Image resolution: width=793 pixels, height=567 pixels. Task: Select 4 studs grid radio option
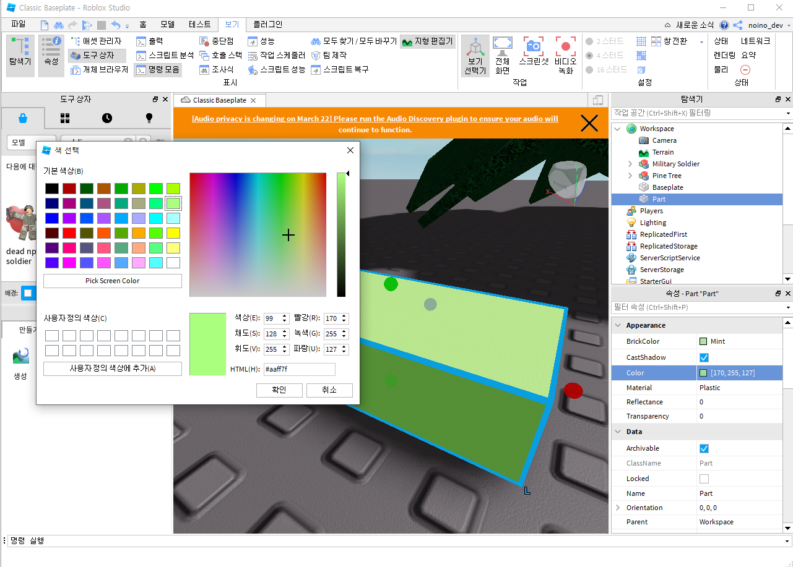point(606,55)
